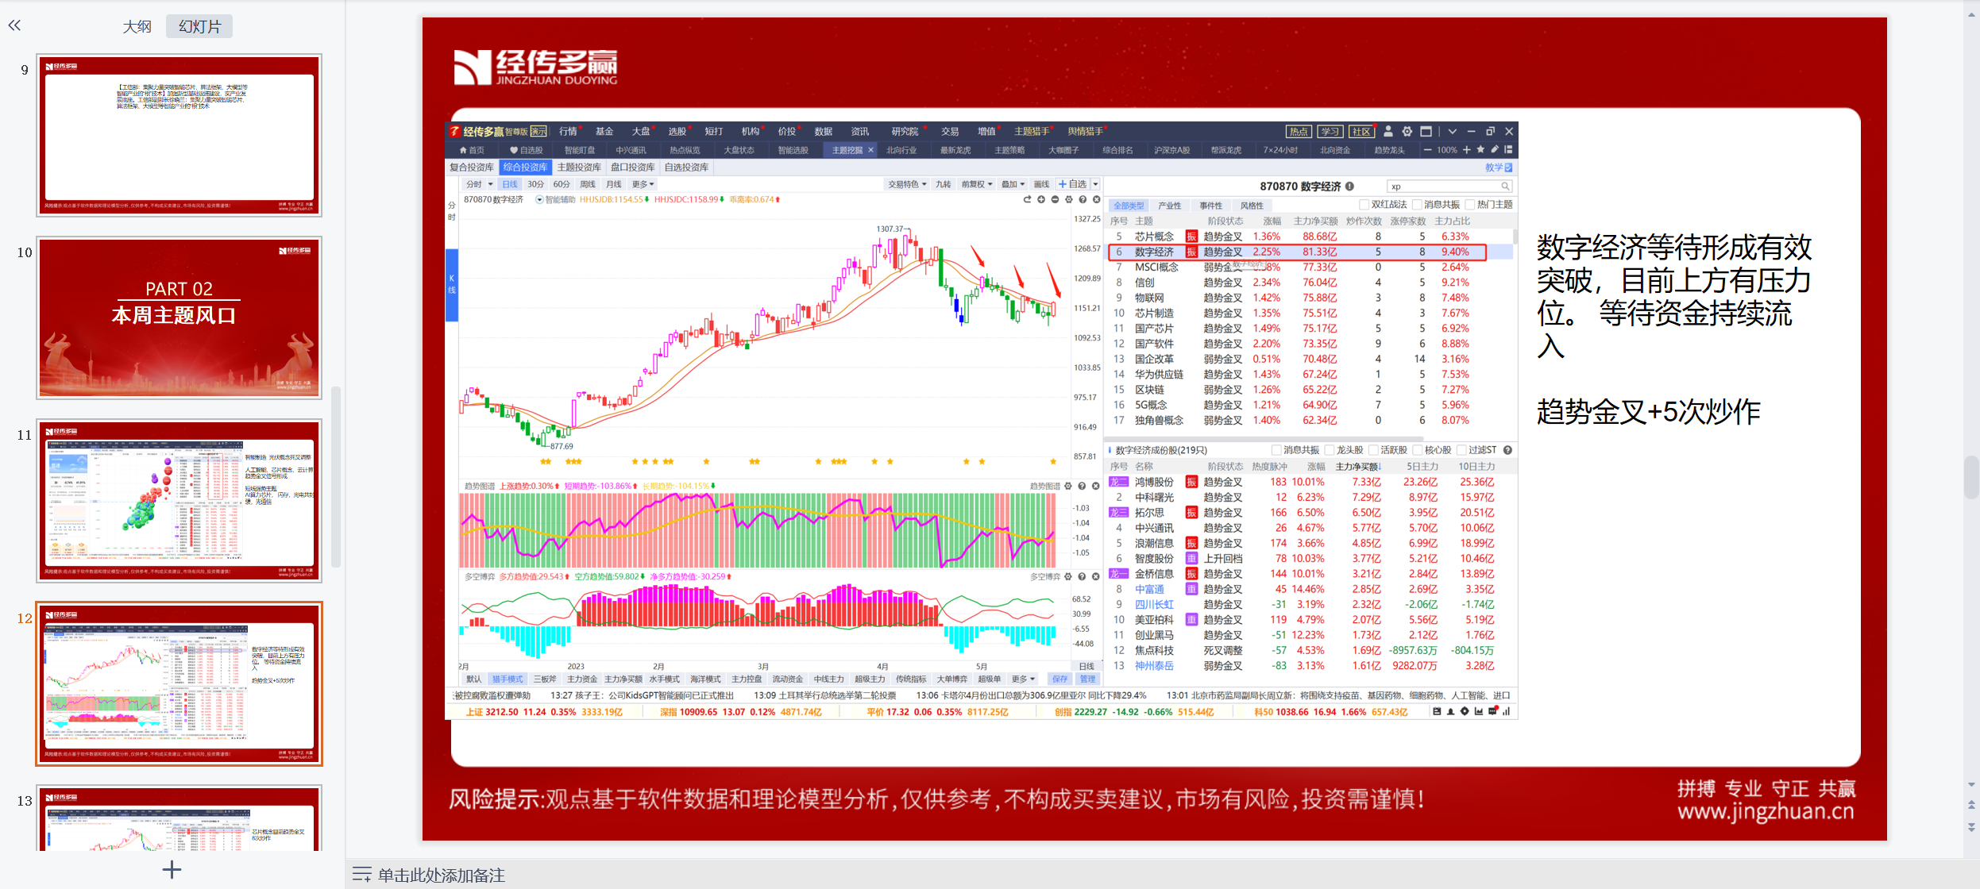This screenshot has height=889, width=1980.
Task: Click the window layout icon beside settings gear
Action: pyautogui.click(x=1426, y=131)
